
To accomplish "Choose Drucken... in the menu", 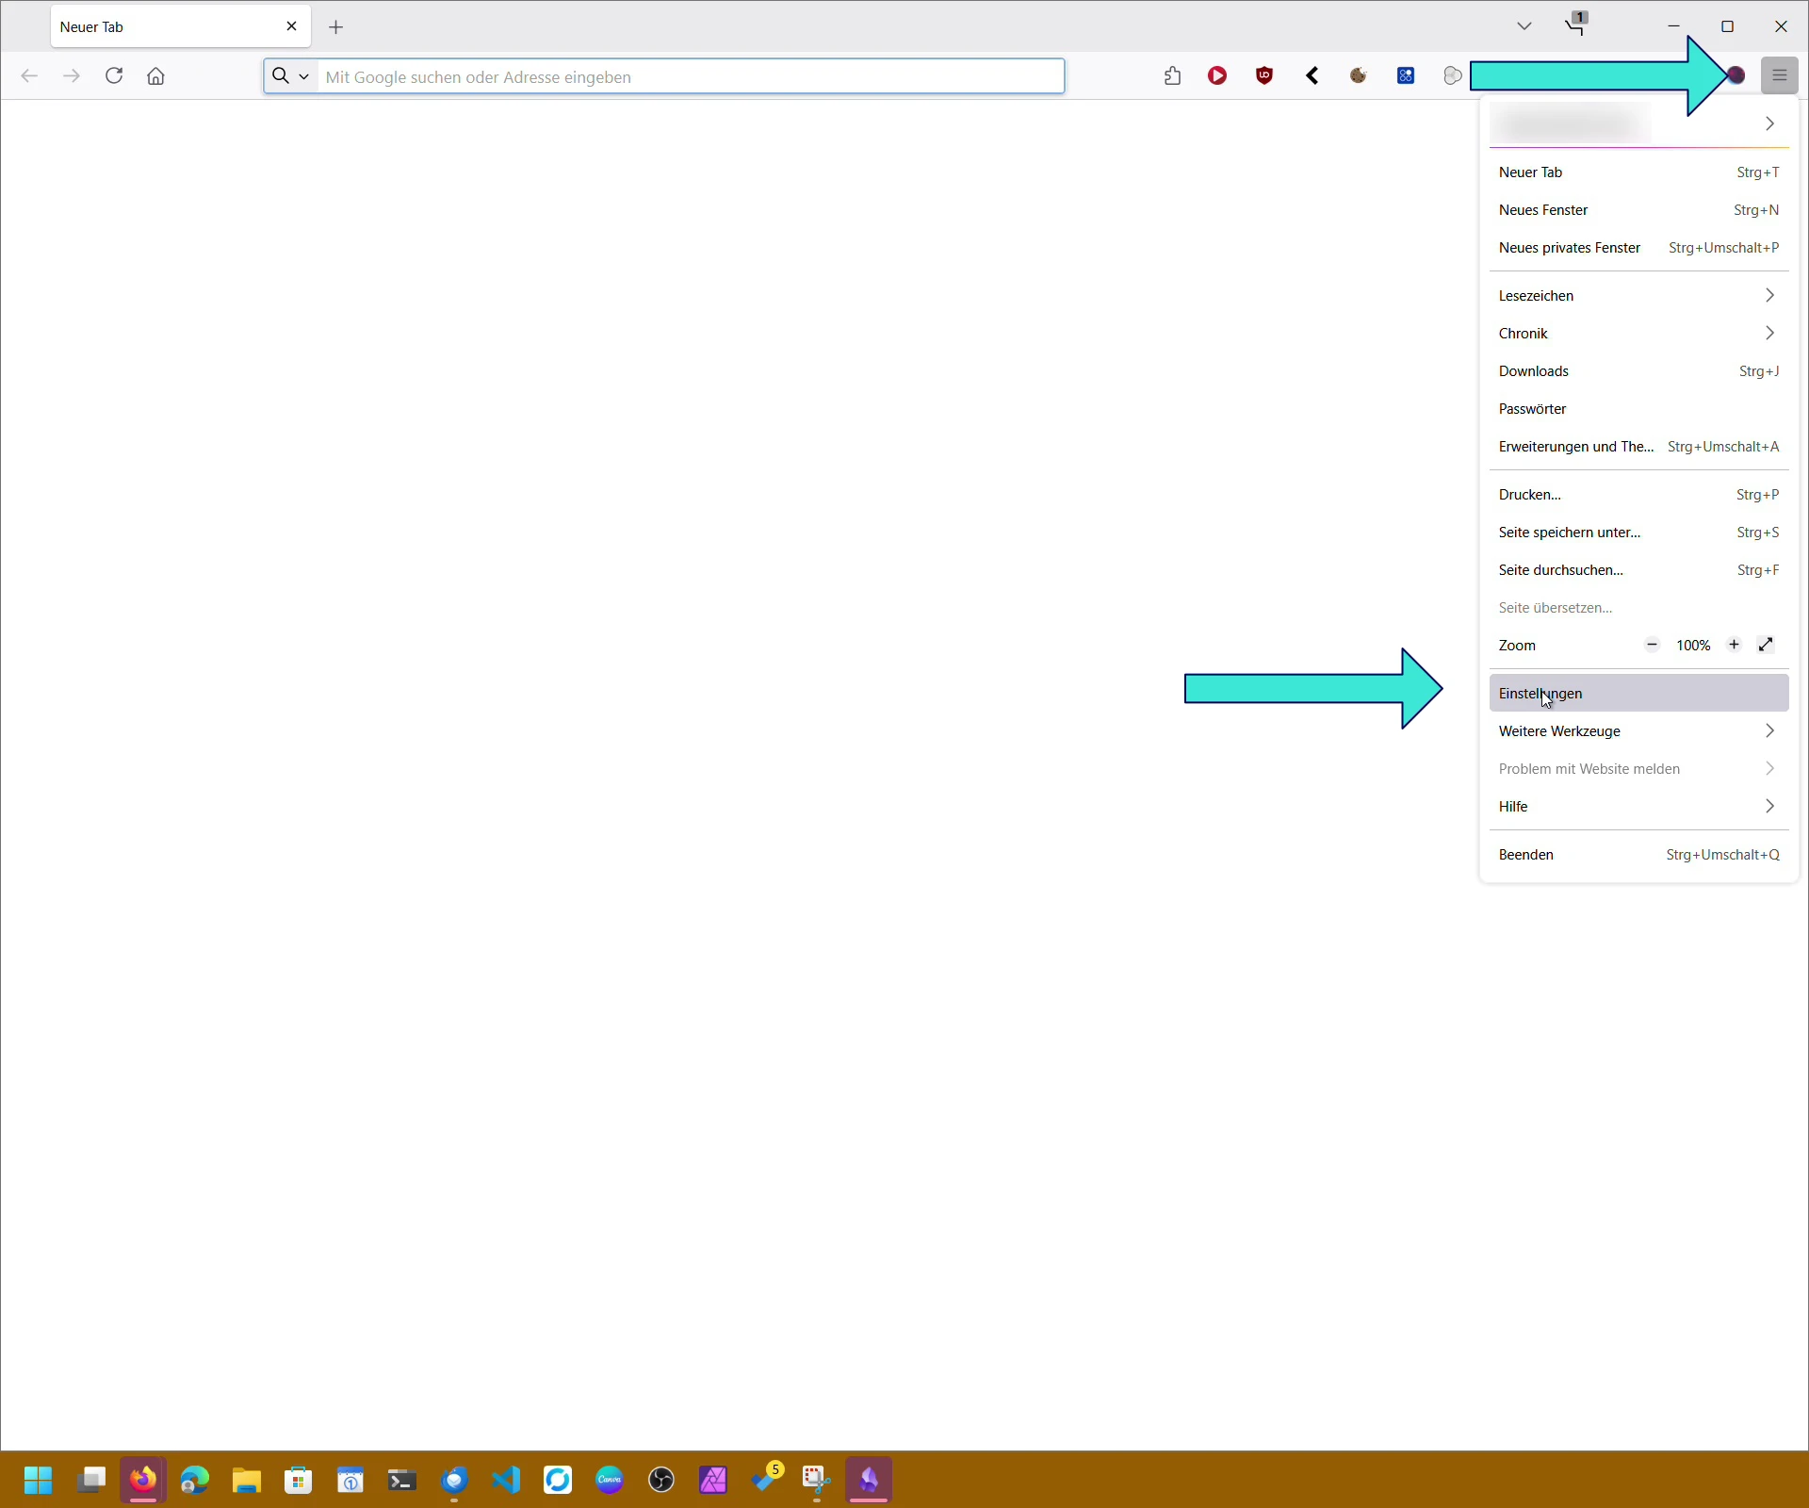I will (x=1639, y=495).
